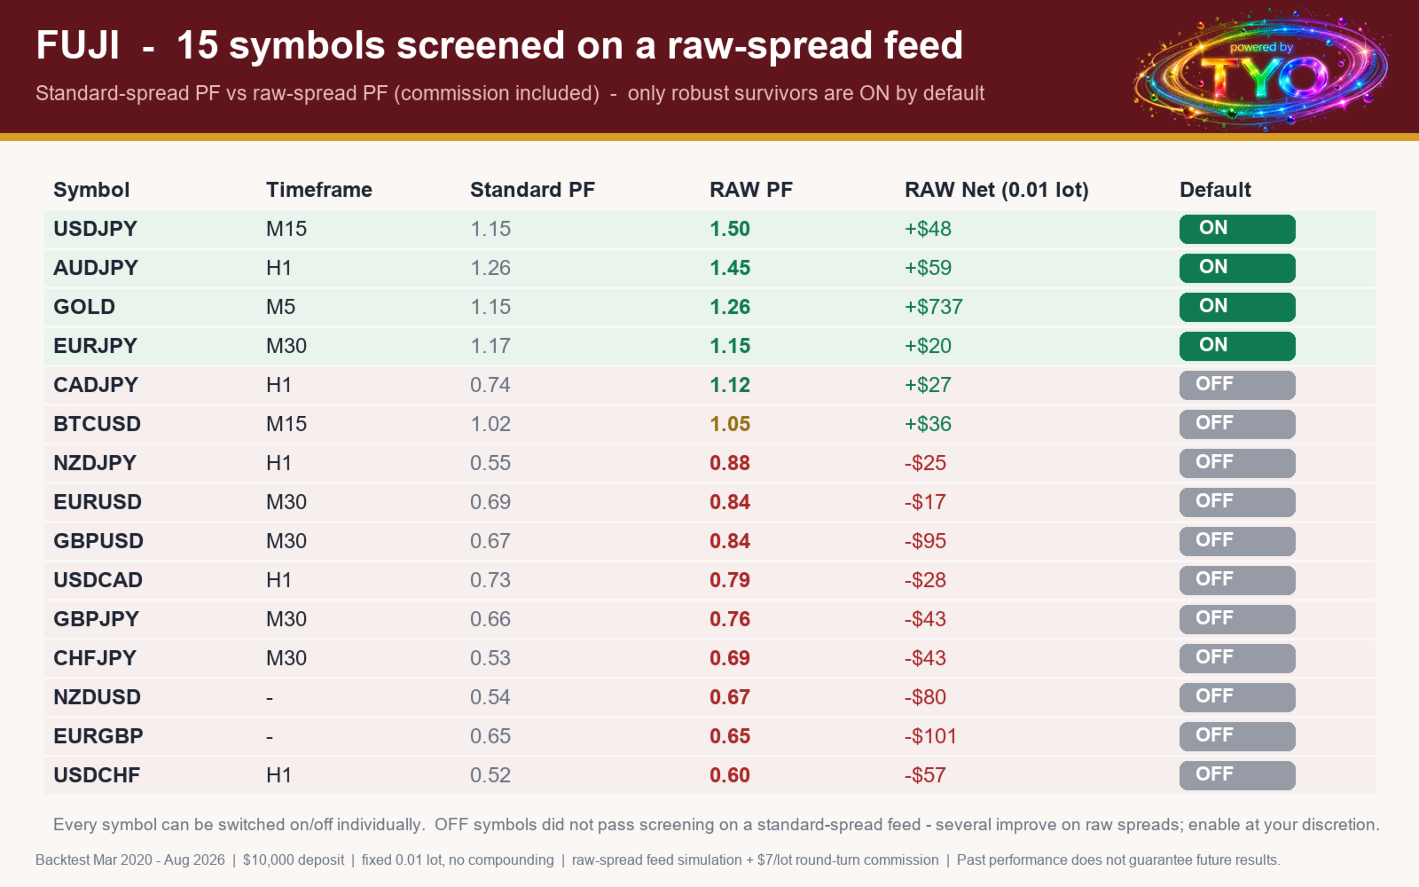Click the Timeframe column header
The image size is (1419, 887).
point(319,190)
